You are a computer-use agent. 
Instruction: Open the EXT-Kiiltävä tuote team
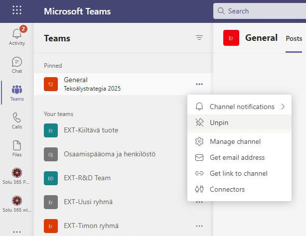pyautogui.click(x=123, y=130)
